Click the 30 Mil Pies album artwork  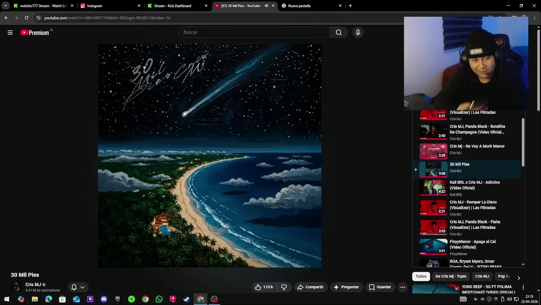tap(210, 155)
